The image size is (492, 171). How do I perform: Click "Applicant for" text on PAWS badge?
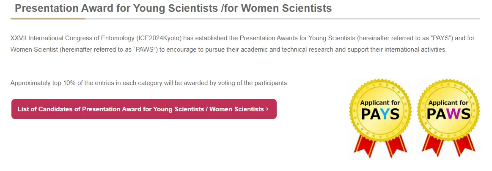coord(448,103)
